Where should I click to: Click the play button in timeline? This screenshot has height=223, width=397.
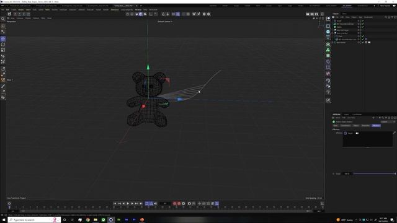(128, 204)
